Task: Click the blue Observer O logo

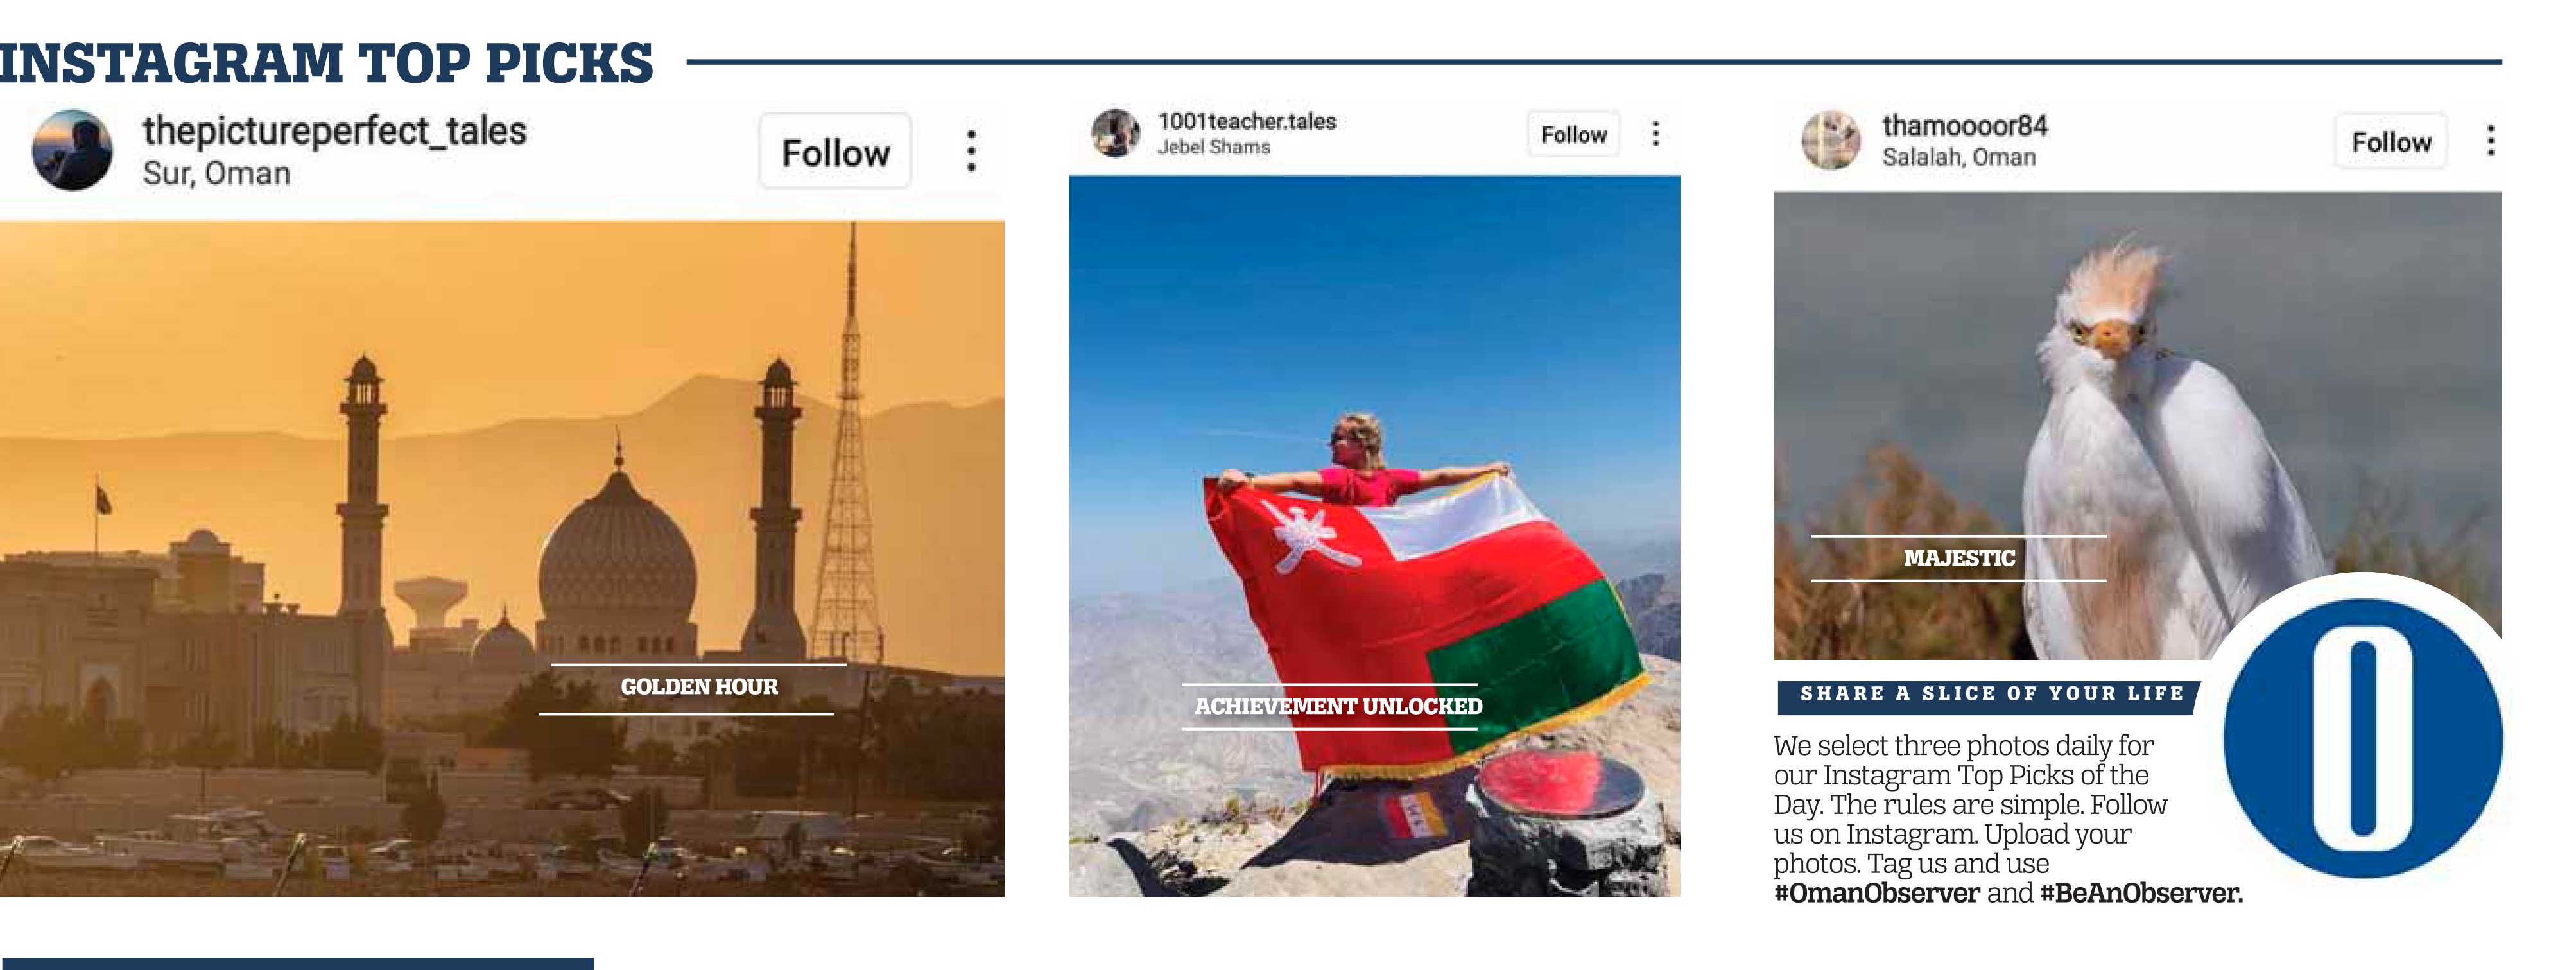Action: [x=2362, y=738]
